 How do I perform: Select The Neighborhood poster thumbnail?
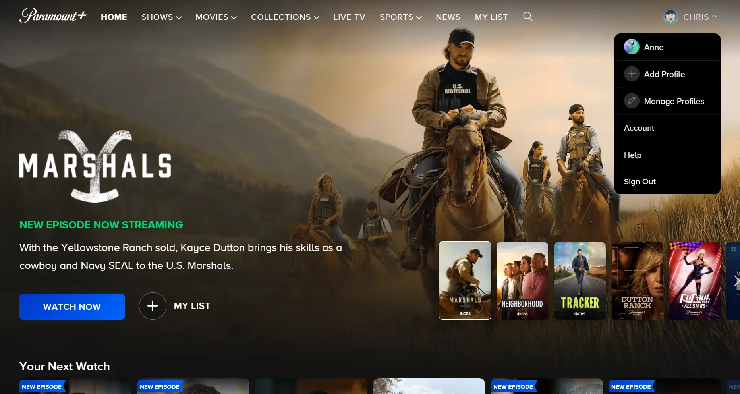(522, 281)
